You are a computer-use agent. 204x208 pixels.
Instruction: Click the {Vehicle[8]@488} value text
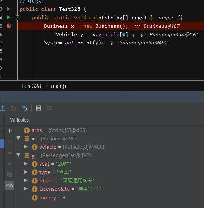tap(84, 147)
